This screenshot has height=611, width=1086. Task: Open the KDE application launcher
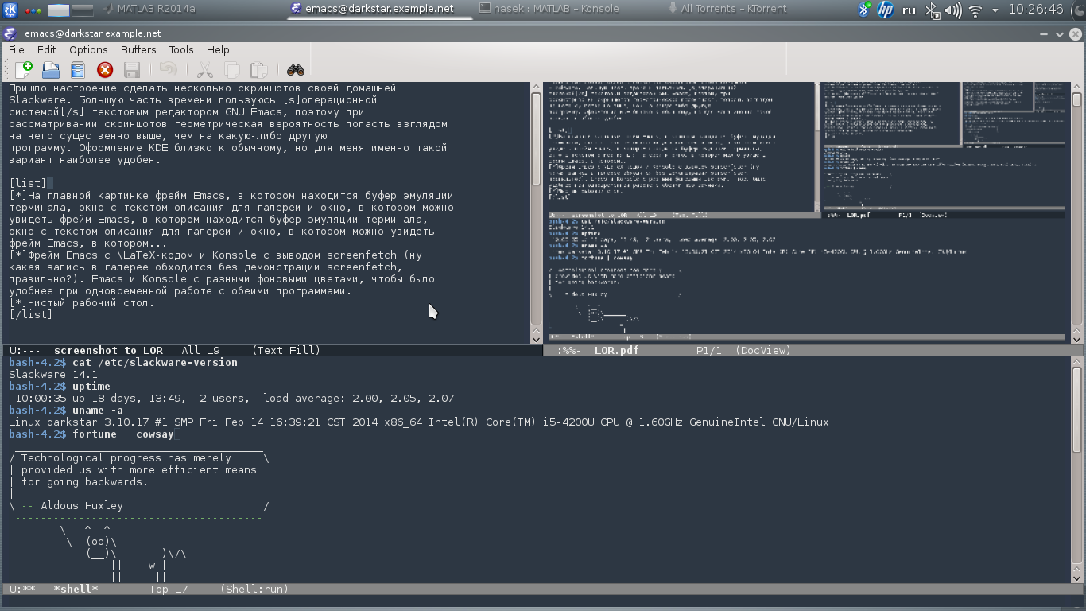(x=10, y=10)
